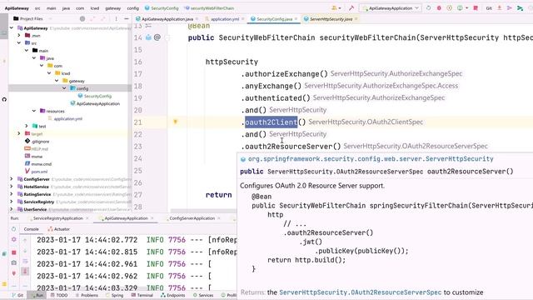Click the bean gutter icon on line 14

(148, 37)
